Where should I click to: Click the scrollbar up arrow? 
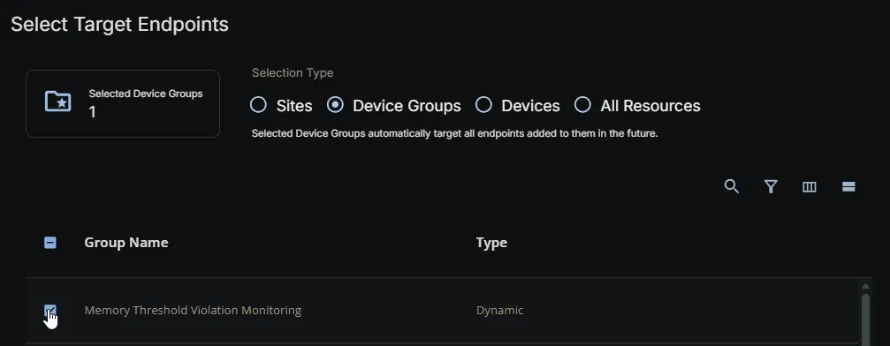pyautogui.click(x=865, y=286)
